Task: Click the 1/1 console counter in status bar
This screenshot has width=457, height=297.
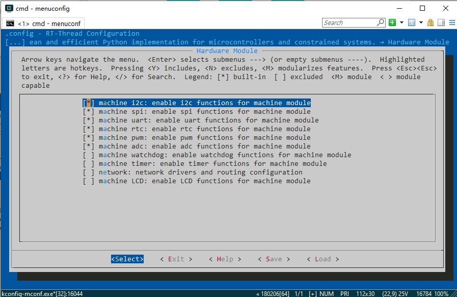Action: pyautogui.click(x=299, y=293)
